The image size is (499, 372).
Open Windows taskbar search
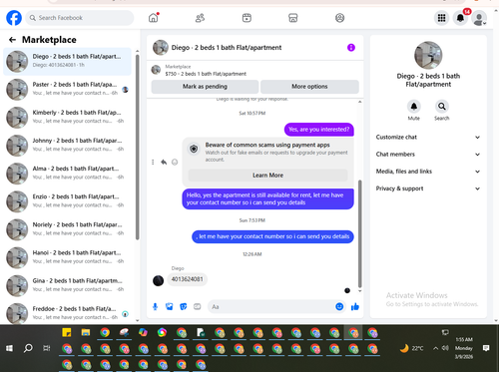point(28,348)
